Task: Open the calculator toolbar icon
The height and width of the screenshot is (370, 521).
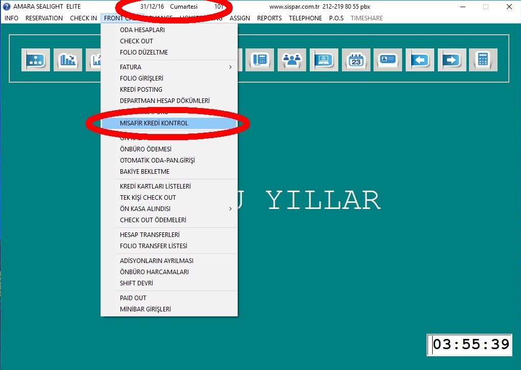Action: click(483, 60)
